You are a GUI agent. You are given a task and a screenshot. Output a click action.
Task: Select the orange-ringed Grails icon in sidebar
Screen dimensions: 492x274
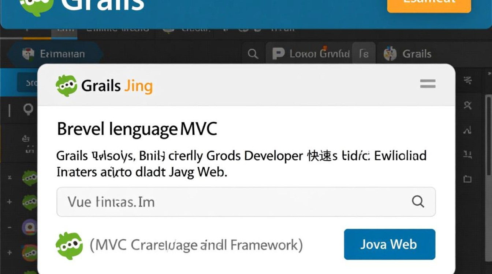point(30,252)
